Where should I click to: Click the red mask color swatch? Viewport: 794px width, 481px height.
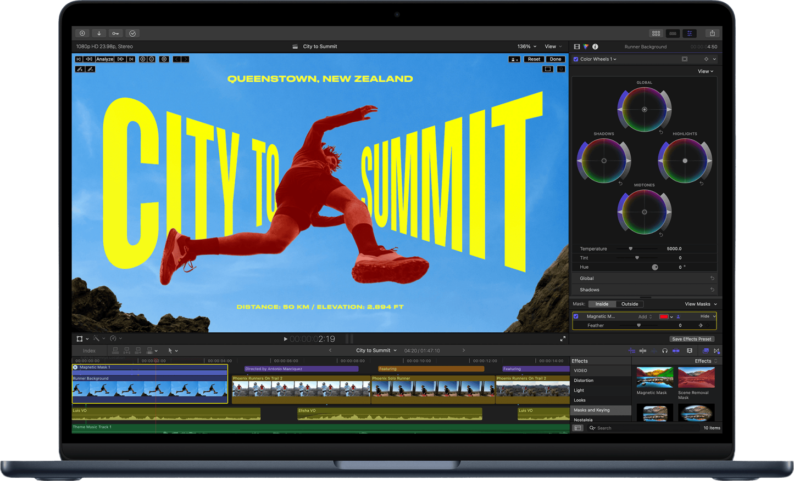point(664,316)
